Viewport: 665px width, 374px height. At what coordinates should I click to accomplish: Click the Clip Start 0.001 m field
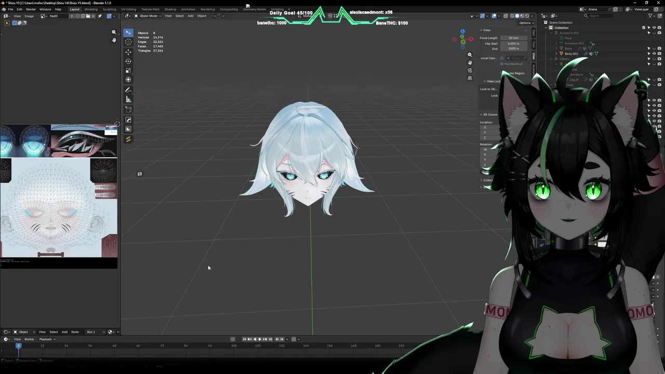click(513, 44)
